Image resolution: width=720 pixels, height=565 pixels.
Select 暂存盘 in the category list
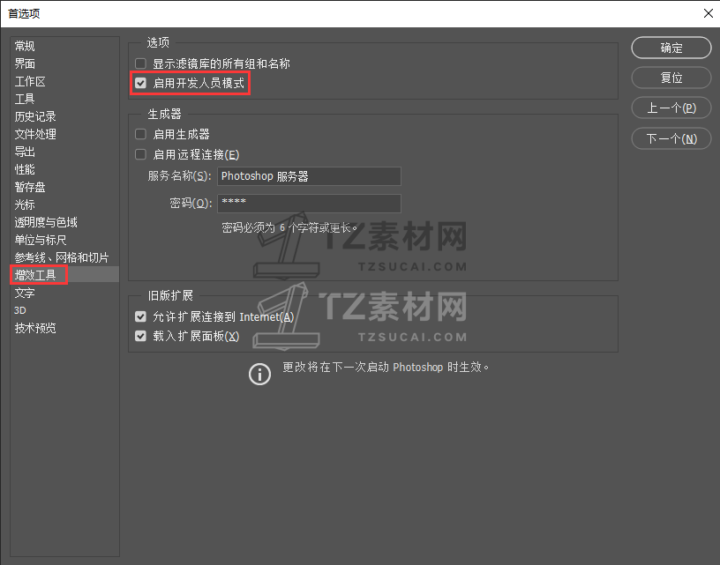pos(30,187)
